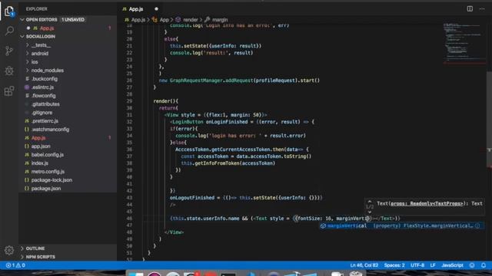Click the info icon in suggestion row
The image size is (492, 276).
tap(477, 225)
